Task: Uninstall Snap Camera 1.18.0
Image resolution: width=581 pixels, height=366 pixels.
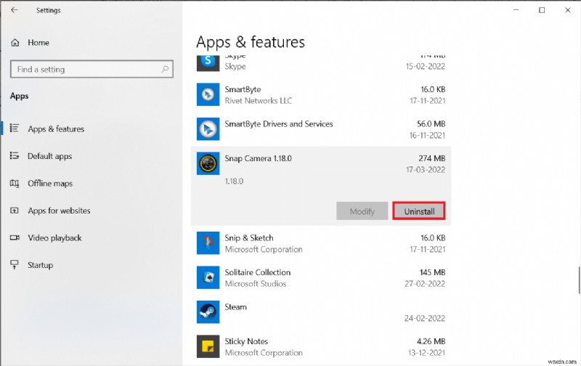Action: (418, 211)
